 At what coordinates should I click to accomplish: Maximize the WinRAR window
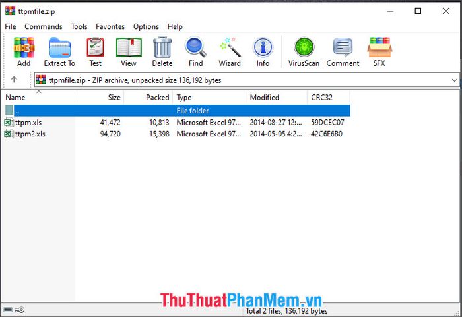click(x=418, y=11)
